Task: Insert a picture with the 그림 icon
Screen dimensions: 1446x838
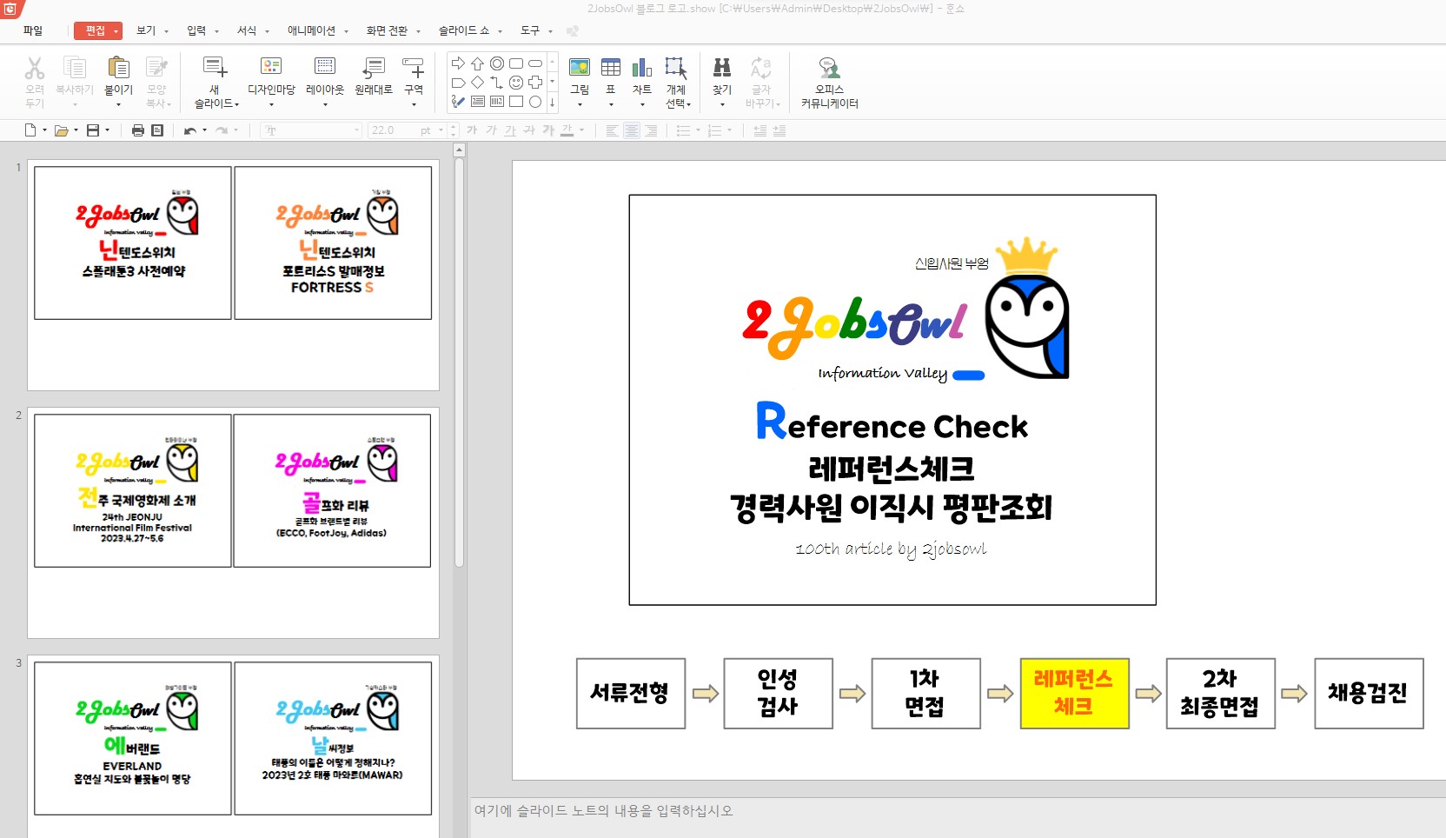Action: (x=580, y=67)
